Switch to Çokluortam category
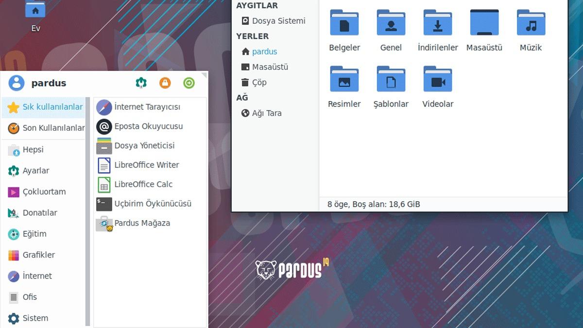 click(x=44, y=192)
